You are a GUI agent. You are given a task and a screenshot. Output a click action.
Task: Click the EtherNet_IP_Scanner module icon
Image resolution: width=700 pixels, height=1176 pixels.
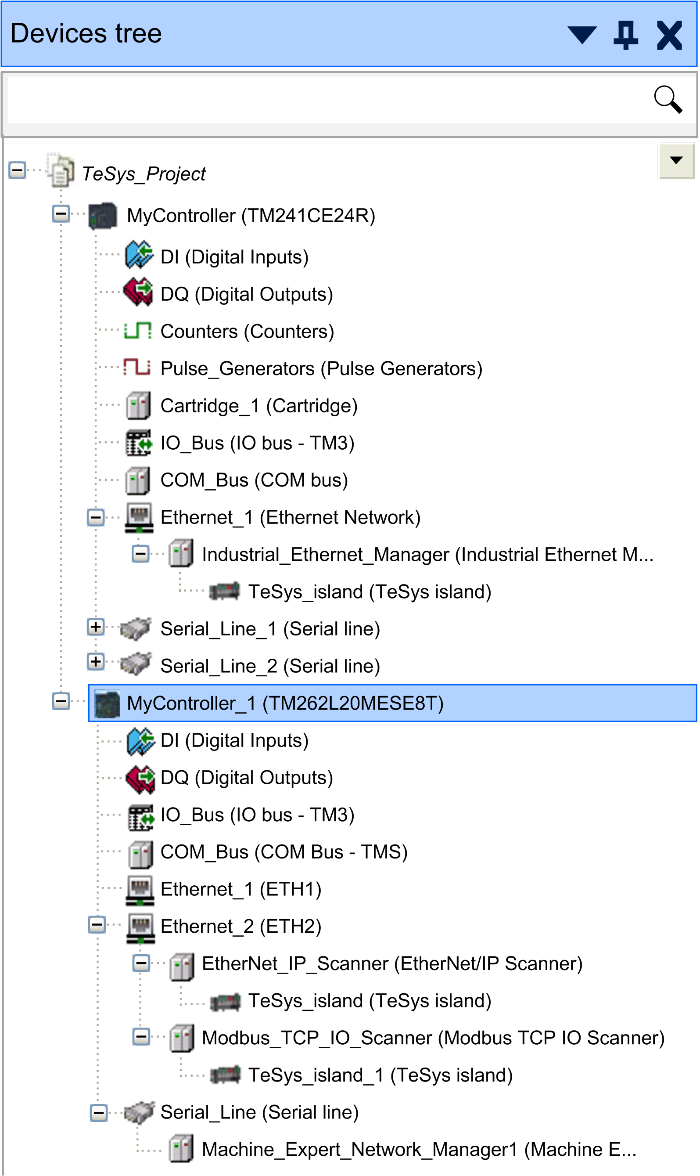(182, 967)
